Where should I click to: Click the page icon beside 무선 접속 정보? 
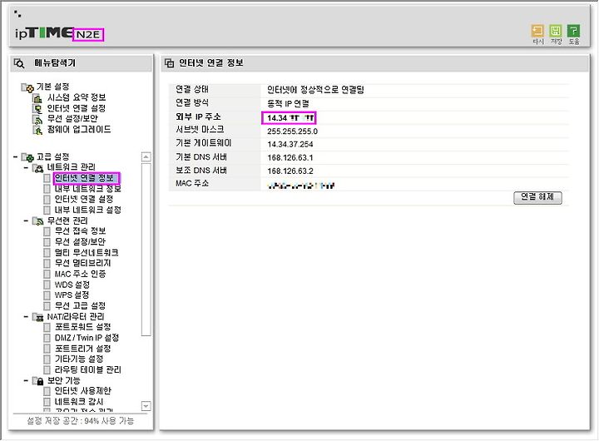(x=47, y=231)
